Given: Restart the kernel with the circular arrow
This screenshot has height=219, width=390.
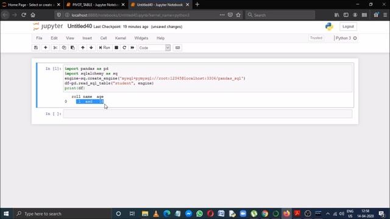Looking at the screenshot, I should click(x=124, y=47).
